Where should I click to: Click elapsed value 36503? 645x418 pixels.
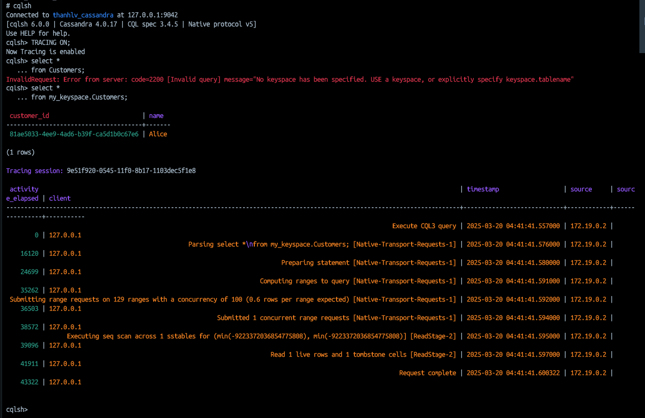[x=30, y=309]
